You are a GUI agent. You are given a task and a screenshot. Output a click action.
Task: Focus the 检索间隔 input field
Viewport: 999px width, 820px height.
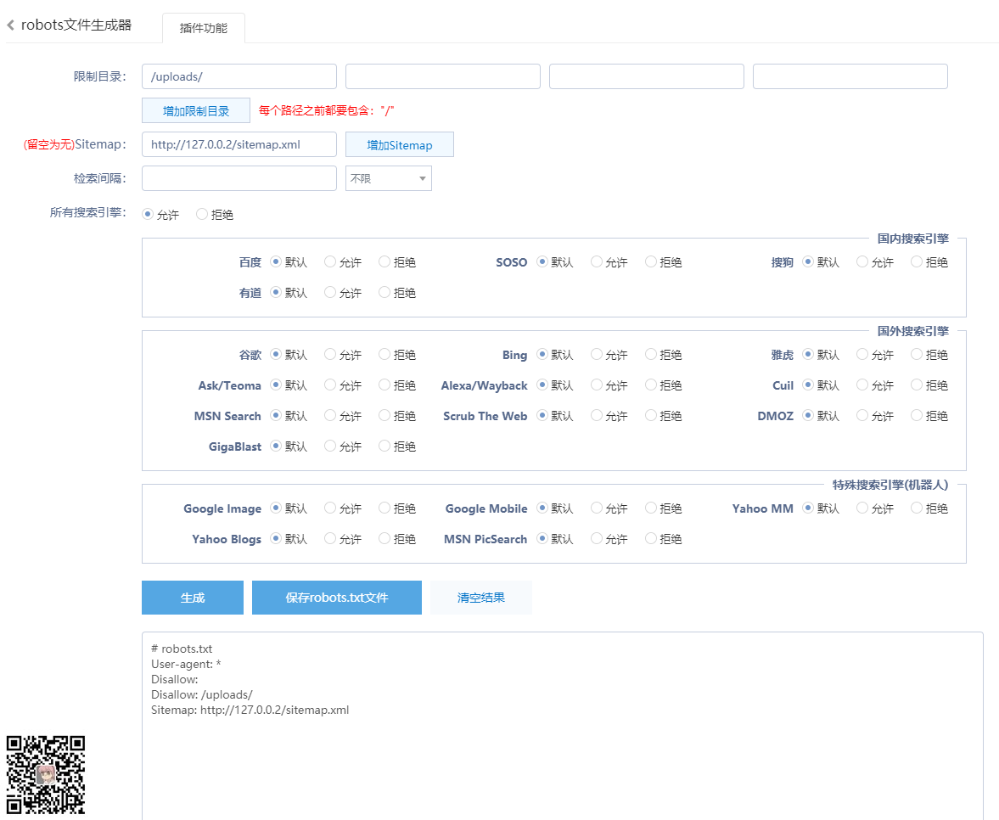tap(239, 178)
